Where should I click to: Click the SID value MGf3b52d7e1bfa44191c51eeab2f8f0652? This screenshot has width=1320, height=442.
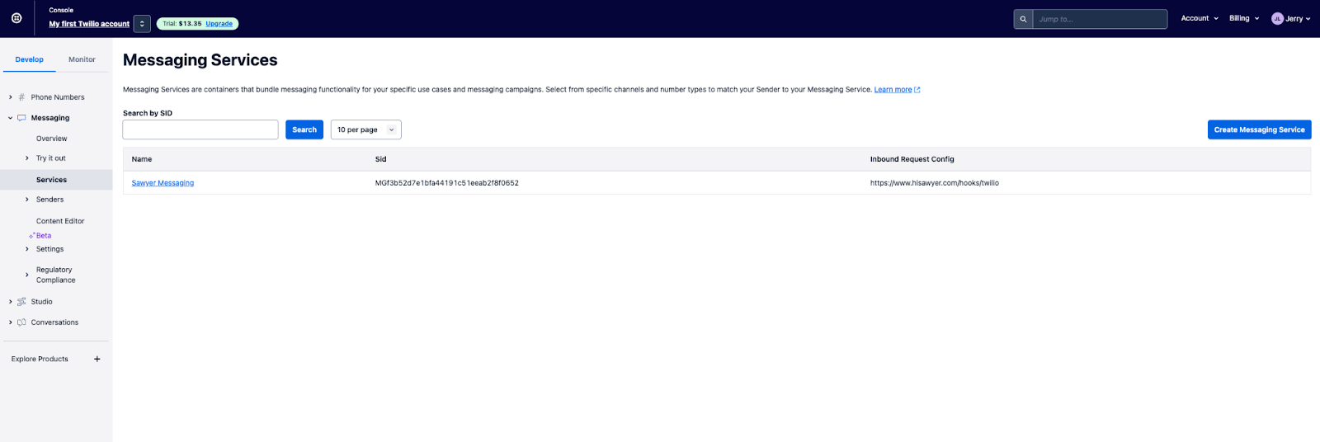[447, 183]
